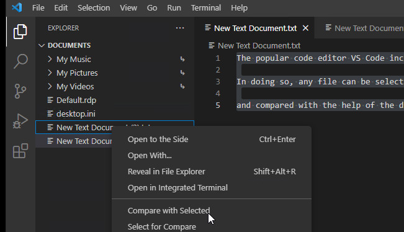The width and height of the screenshot is (404, 232).
Task: Click the VS Code logo icon
Action: 17,7
